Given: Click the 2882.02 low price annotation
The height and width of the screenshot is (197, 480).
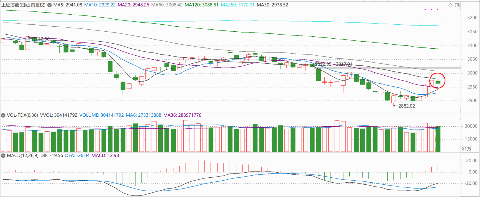Looking at the screenshot, I should (x=406, y=106).
